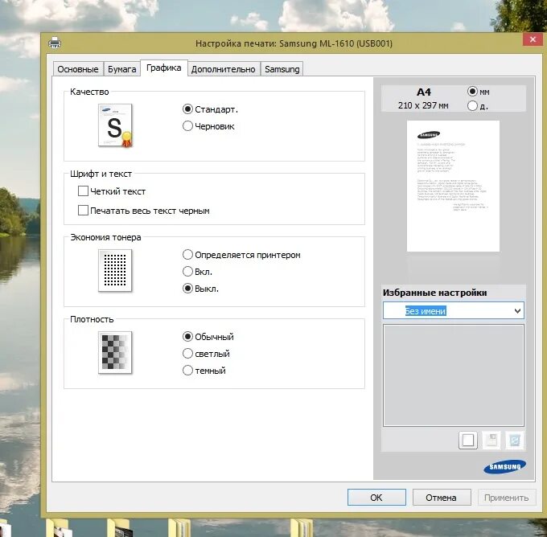Click the Шрифт и текст group label

point(101,174)
